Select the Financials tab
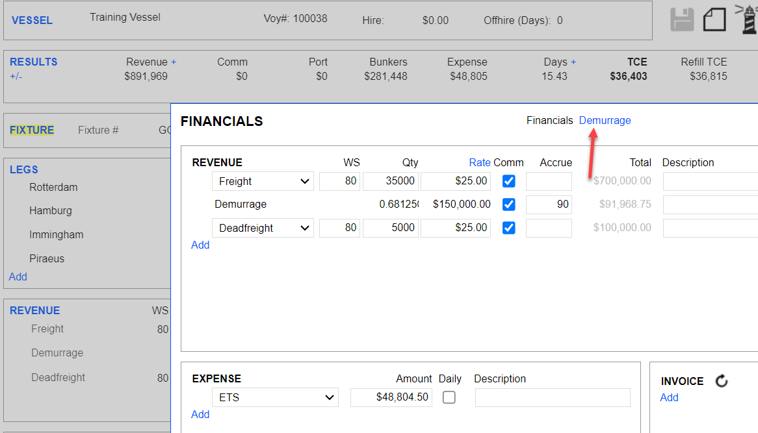This screenshot has width=758, height=433. 549,120
